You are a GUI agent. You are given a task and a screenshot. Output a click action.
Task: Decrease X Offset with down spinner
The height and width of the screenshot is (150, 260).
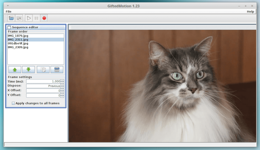[62, 92]
